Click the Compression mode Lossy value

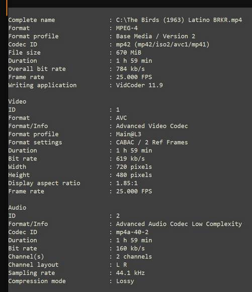pyautogui.click(x=125, y=281)
